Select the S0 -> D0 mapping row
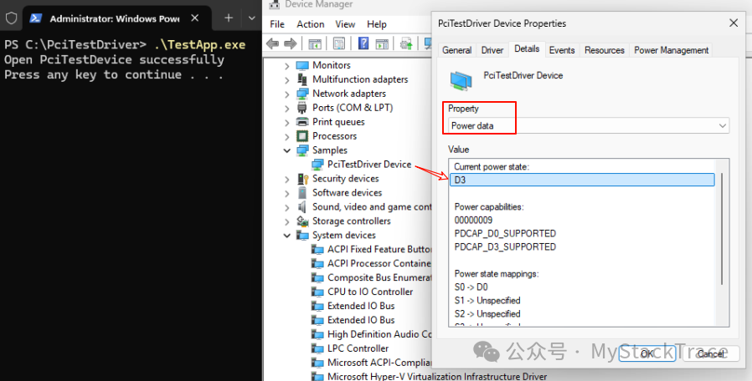 click(471, 287)
